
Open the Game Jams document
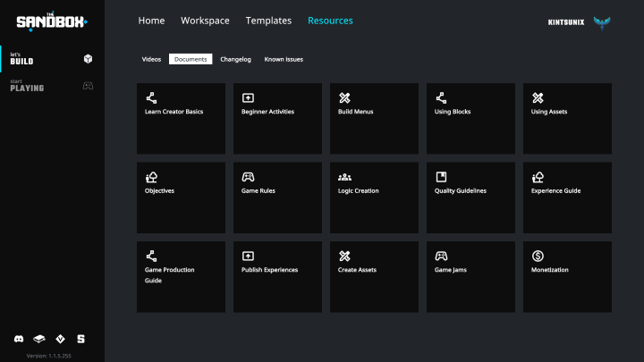click(x=470, y=276)
